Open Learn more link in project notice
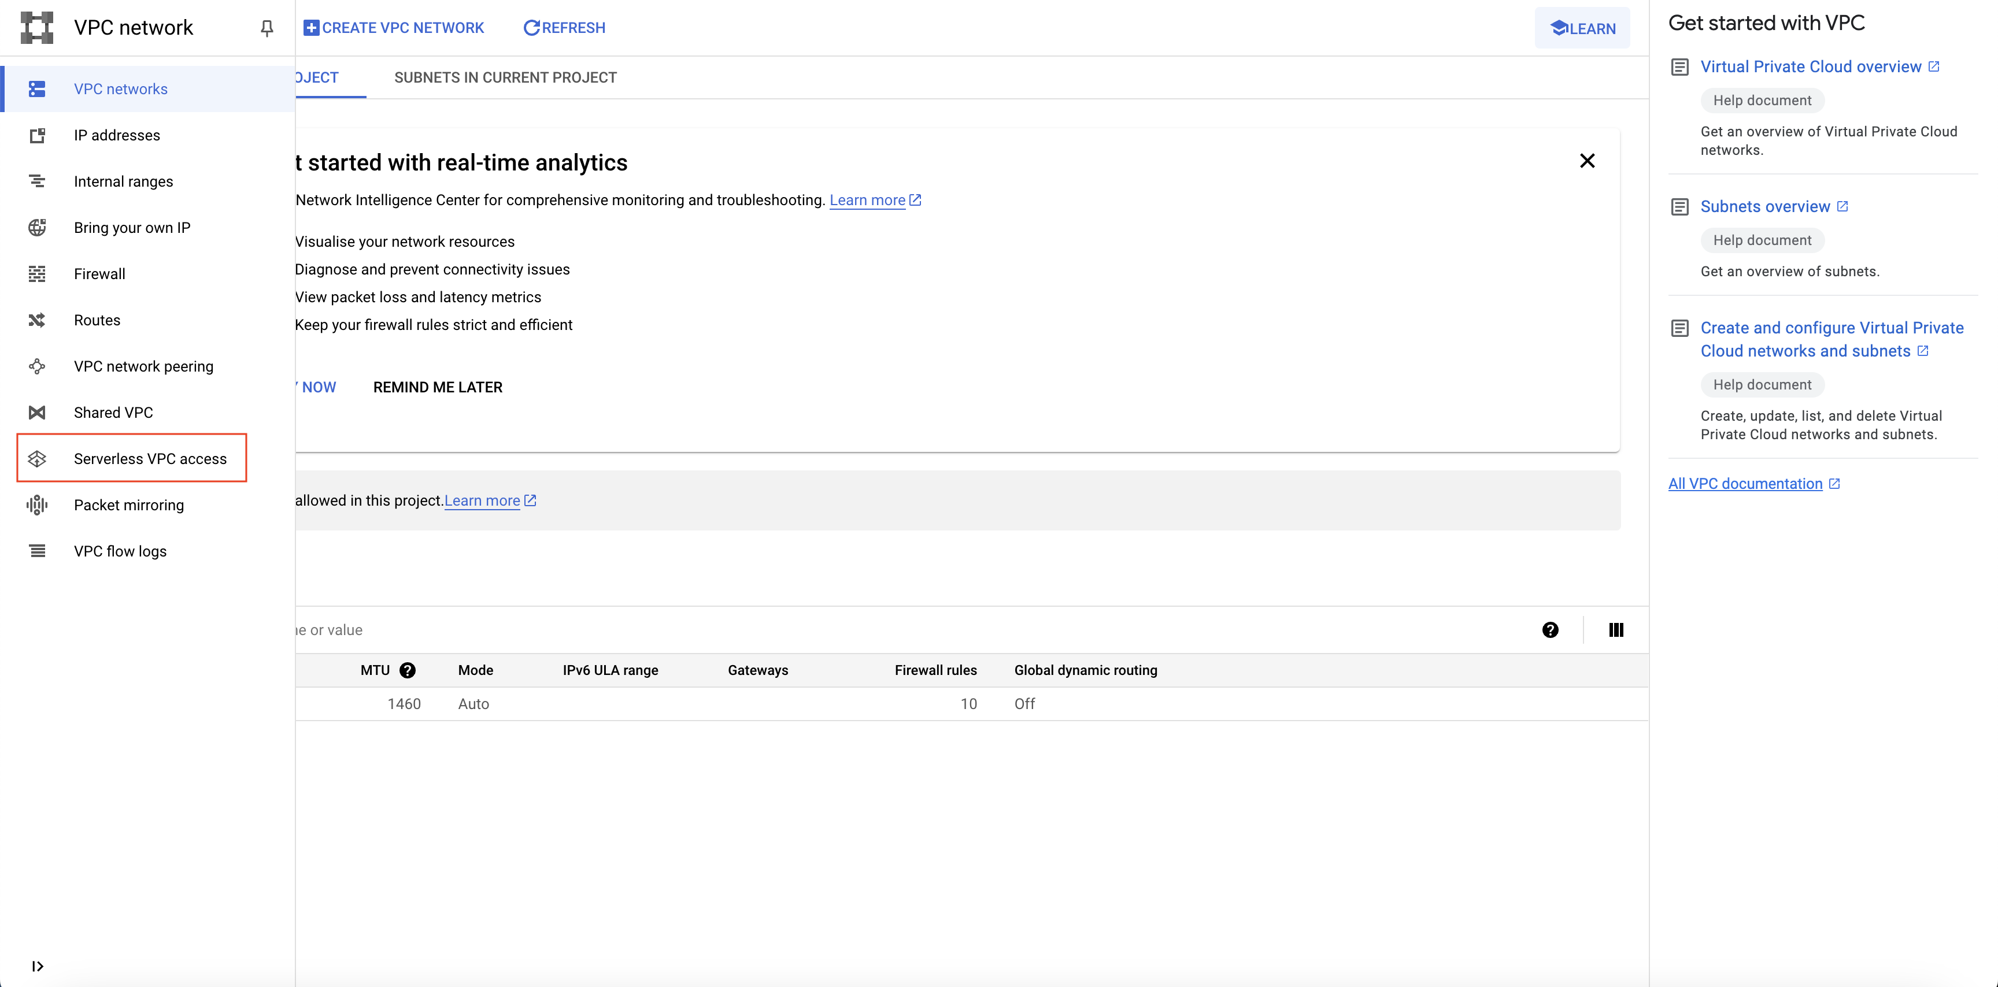 click(x=490, y=501)
